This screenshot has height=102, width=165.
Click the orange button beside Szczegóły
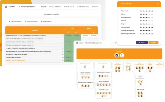(x=153, y=42)
